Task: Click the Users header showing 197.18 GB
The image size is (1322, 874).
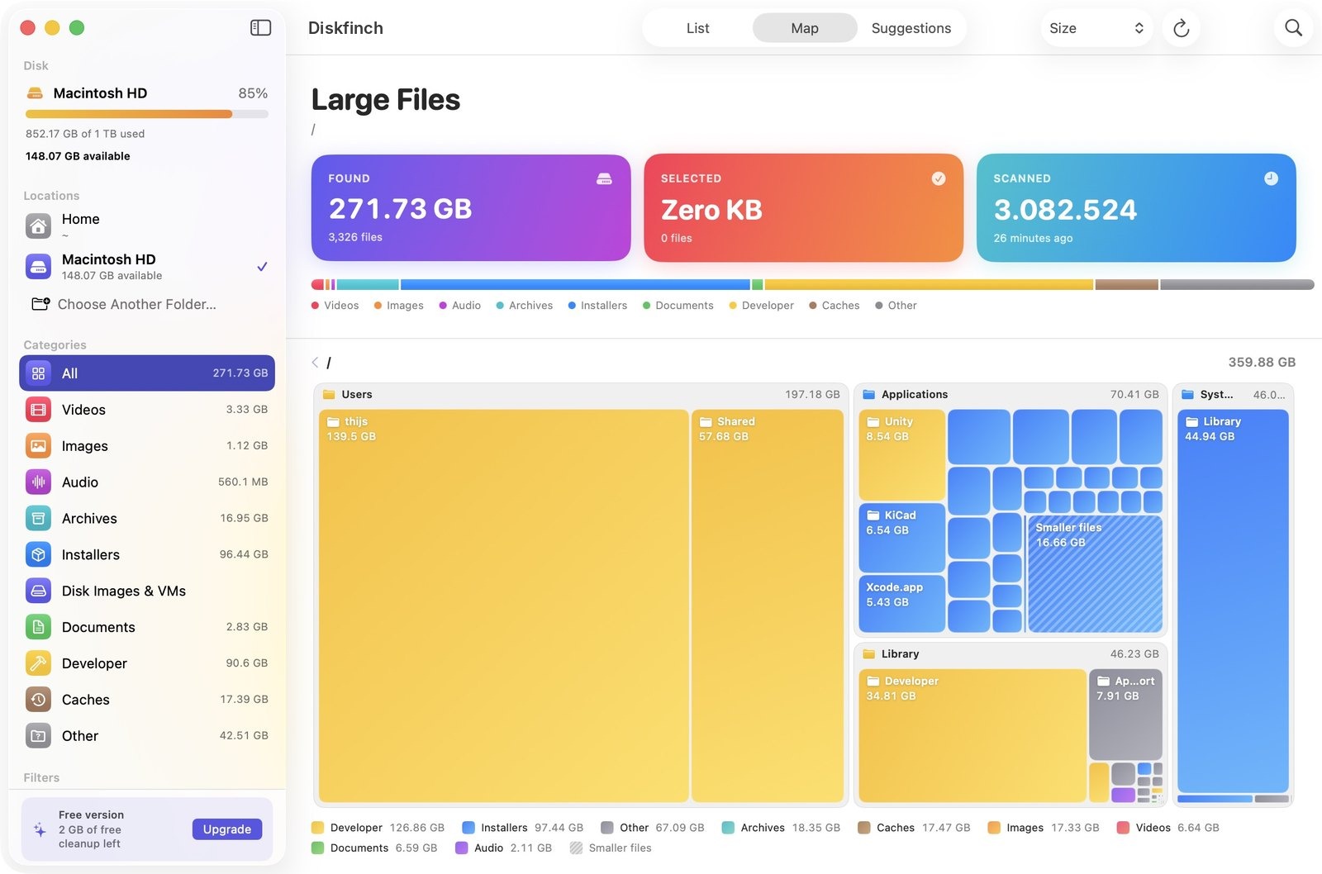Action: coord(581,395)
